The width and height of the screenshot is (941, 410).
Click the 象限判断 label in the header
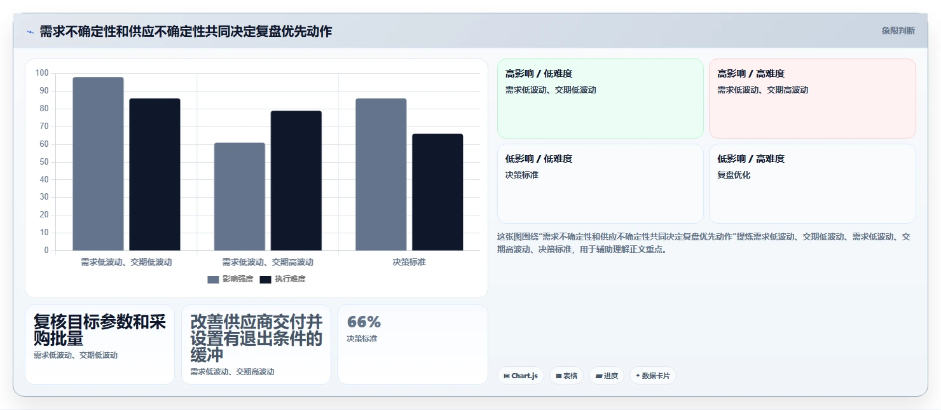point(898,31)
